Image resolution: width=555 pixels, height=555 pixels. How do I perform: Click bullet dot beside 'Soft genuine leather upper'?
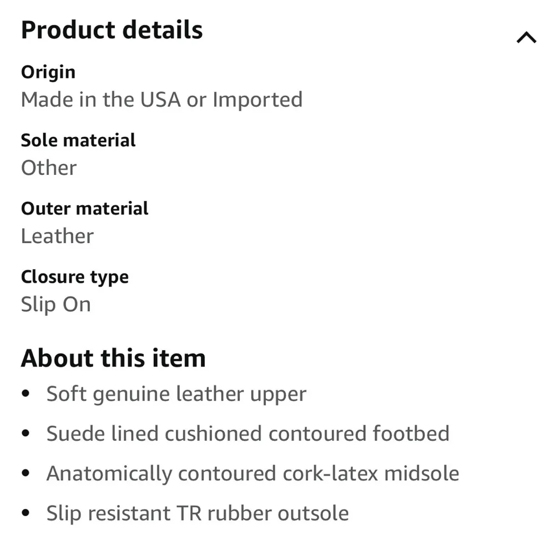coord(26,395)
